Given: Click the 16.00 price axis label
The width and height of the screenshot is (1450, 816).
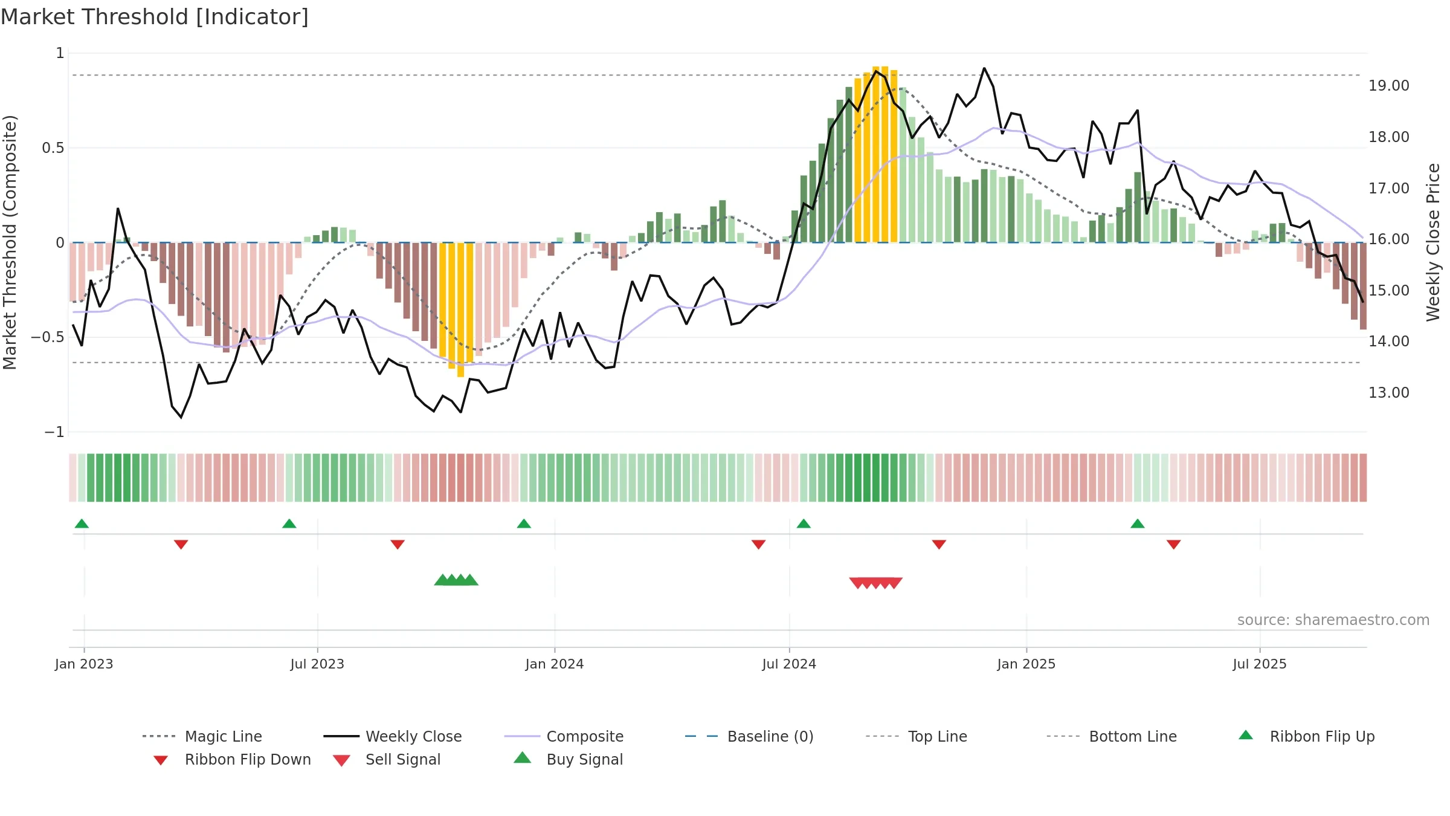Looking at the screenshot, I should [x=1389, y=239].
